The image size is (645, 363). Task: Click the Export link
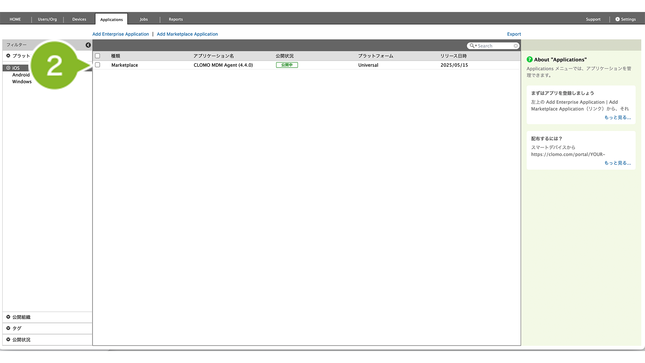coord(514,34)
